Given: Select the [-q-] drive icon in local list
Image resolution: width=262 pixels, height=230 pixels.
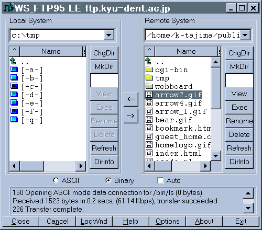Looking at the screenshot, I should tap(14, 119).
